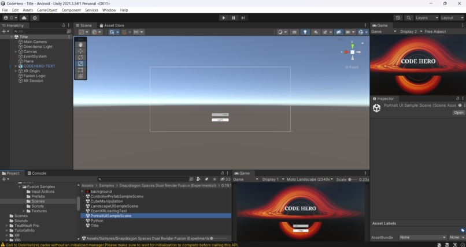Click the Hierarchy search field
466x247 pixels.
(x=39, y=31)
